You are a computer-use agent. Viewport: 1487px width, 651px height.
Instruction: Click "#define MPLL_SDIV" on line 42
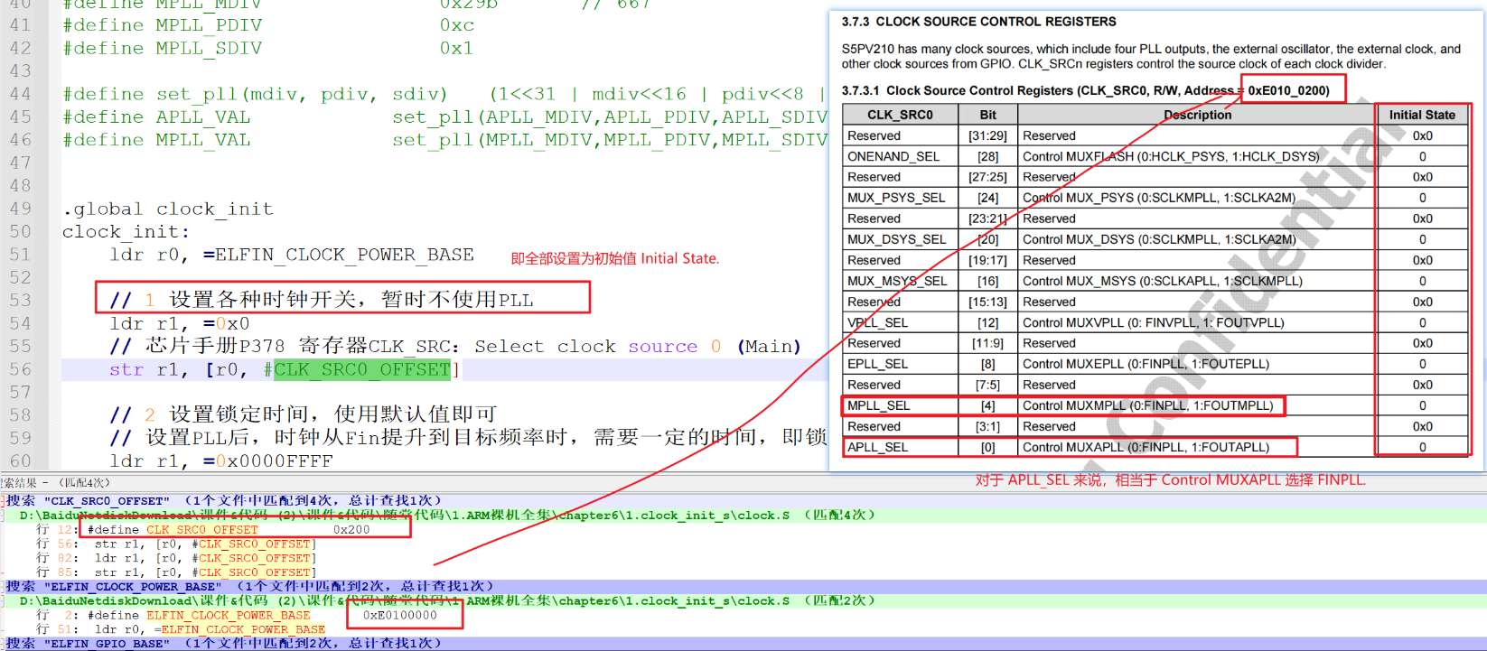point(163,48)
